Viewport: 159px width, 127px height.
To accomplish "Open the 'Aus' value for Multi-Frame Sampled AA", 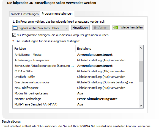I will [80, 104].
